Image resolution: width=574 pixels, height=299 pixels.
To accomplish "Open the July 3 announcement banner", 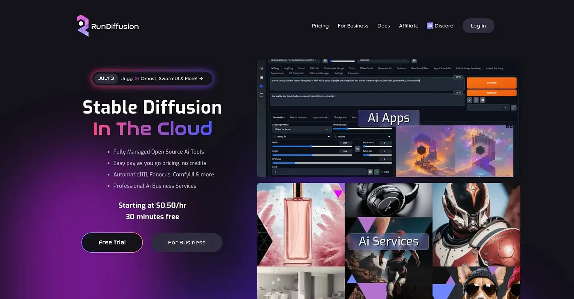I will (x=153, y=78).
